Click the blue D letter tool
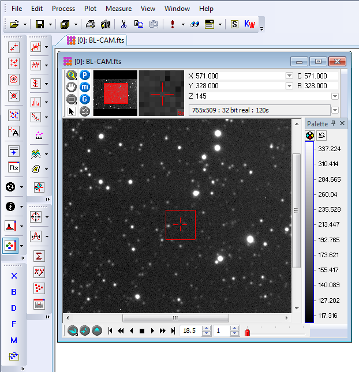 [x=14, y=308]
